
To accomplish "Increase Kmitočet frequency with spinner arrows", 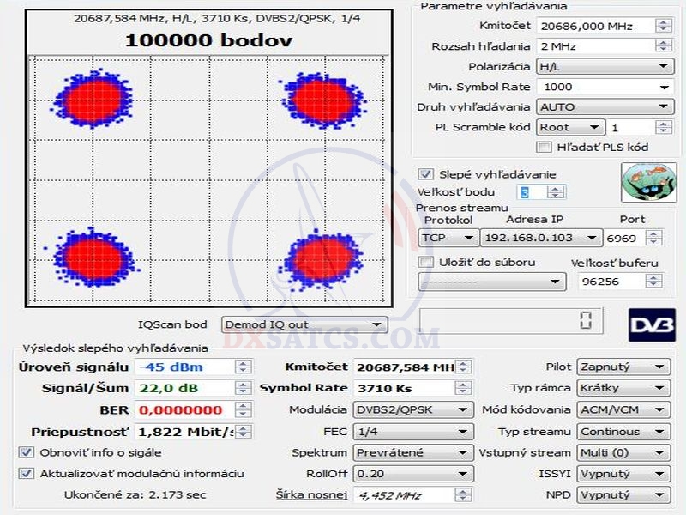I will tap(664, 22).
